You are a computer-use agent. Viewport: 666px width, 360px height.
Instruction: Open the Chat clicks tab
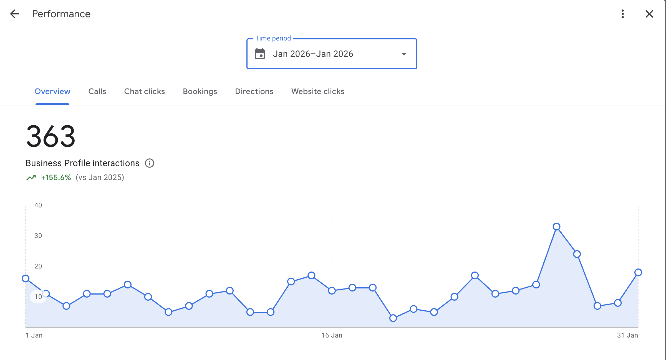144,92
